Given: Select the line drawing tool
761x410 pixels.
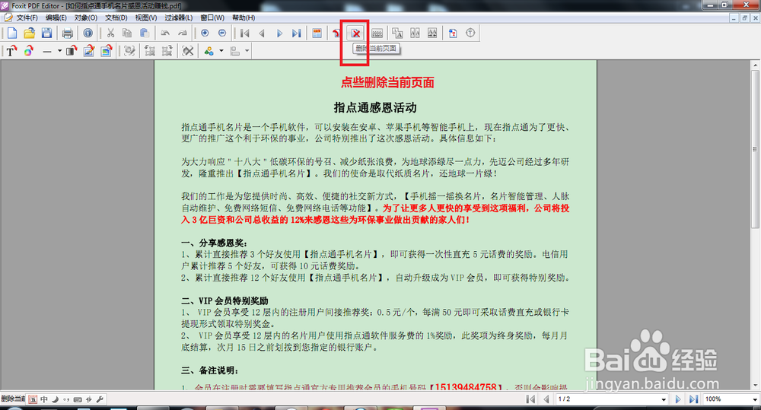Looking at the screenshot, I should point(47,51).
